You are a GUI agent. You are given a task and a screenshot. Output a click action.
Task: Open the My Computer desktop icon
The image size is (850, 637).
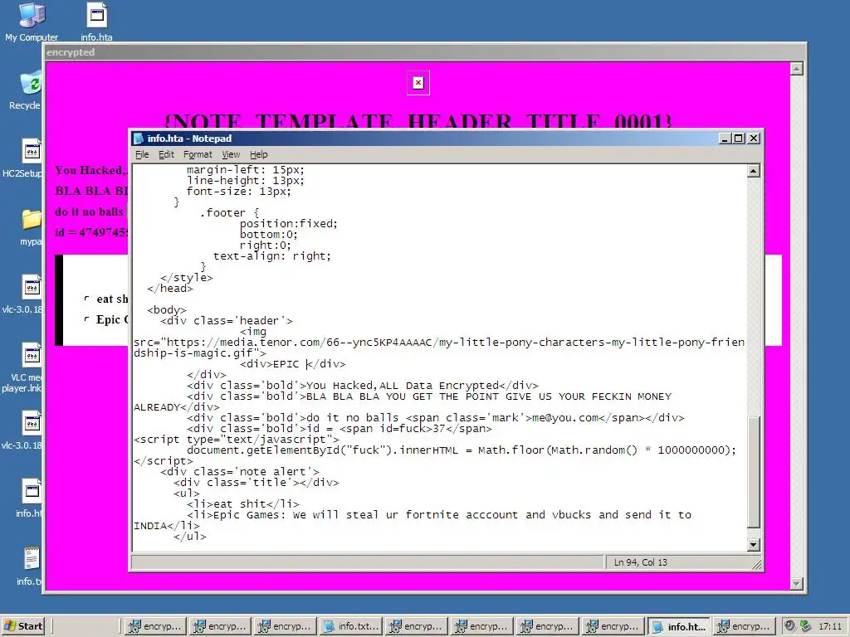[32, 22]
